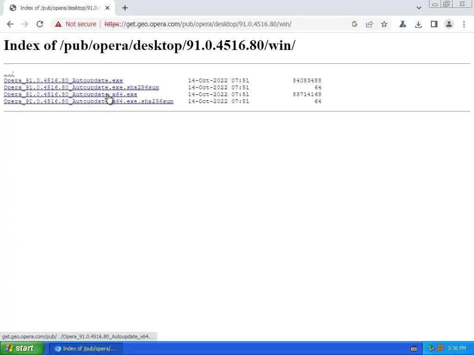Click the Index of page heading

(150, 46)
